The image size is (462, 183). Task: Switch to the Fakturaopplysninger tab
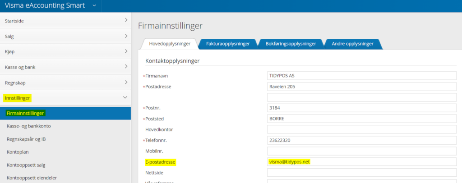coord(228,44)
